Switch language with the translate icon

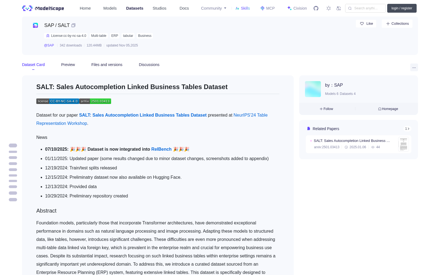[x=339, y=8]
